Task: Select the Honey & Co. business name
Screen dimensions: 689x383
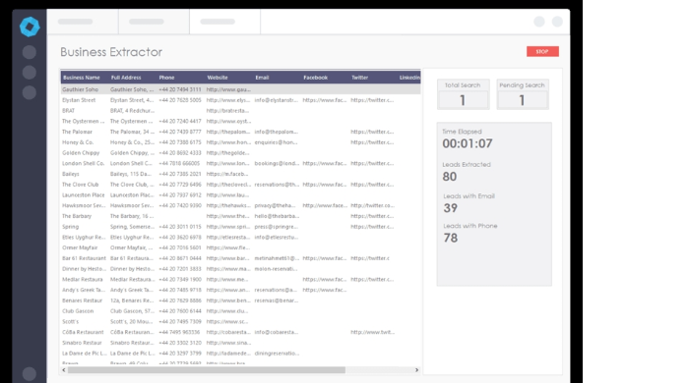Action: pos(78,142)
